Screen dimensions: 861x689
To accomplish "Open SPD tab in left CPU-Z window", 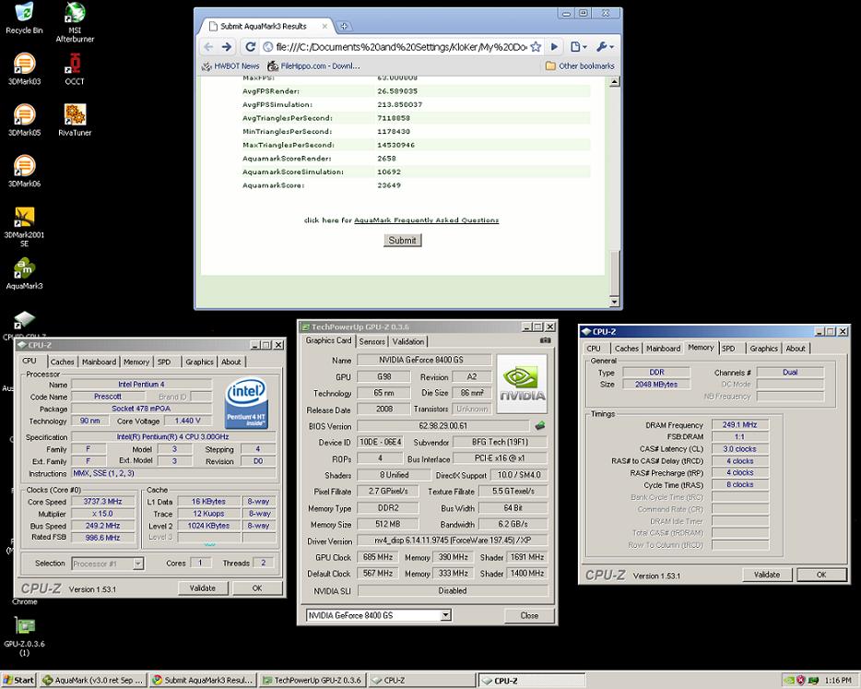I will coord(164,362).
